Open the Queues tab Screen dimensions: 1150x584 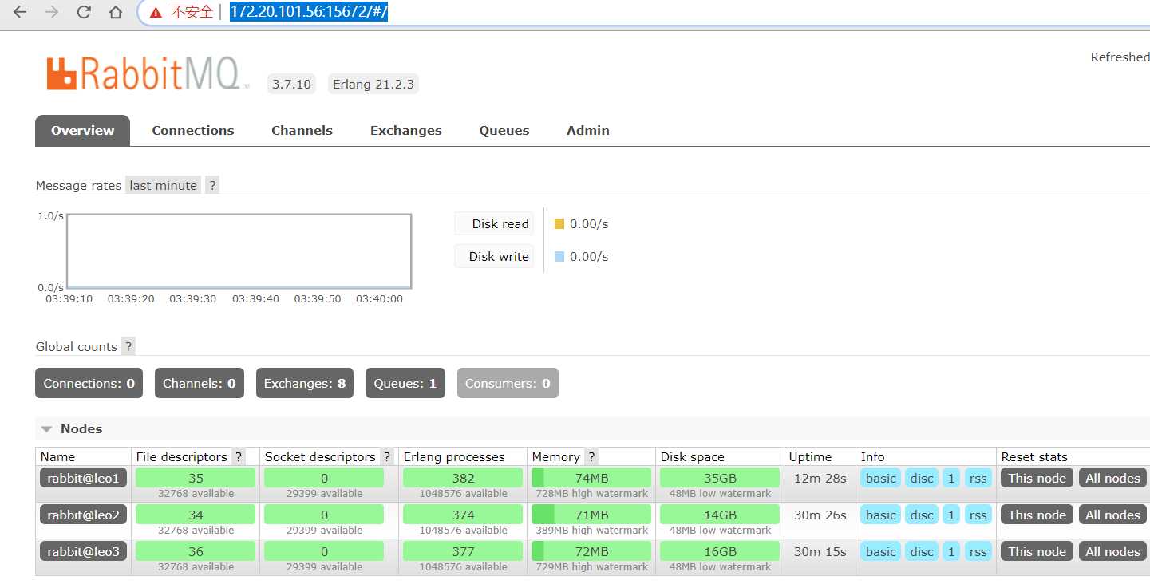tap(504, 131)
